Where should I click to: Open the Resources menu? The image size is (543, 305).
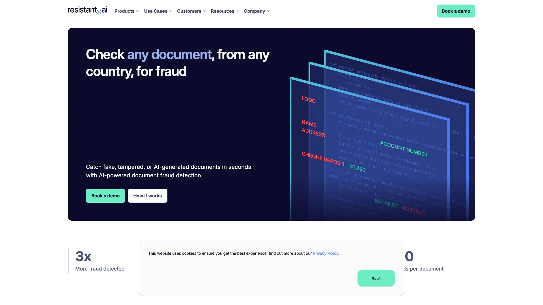pyautogui.click(x=222, y=11)
